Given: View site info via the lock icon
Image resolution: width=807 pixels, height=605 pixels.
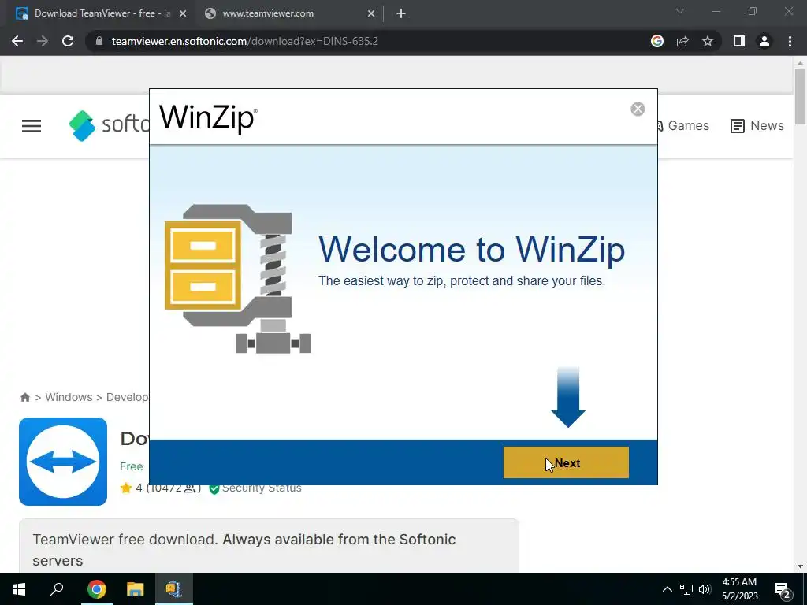Looking at the screenshot, I should coord(99,41).
